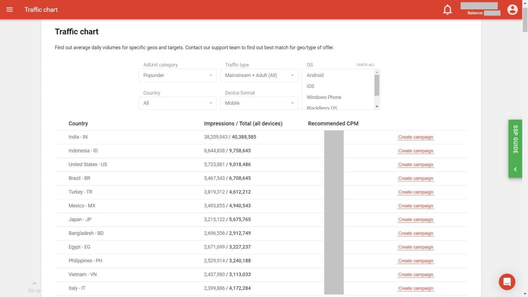
Task: Open the AdUnit category Popunder dropdown
Action: pos(177,75)
